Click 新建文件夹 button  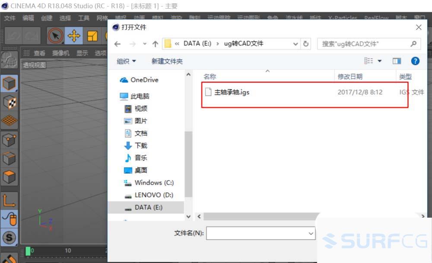167,61
